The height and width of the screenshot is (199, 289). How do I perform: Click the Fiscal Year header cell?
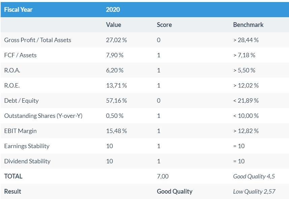18,10
